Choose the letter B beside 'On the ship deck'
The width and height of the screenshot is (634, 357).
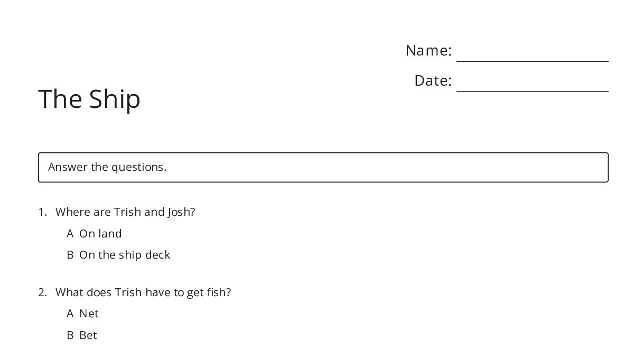[x=70, y=255]
